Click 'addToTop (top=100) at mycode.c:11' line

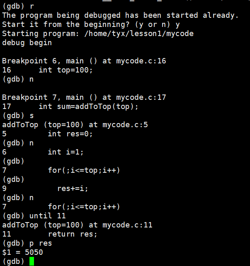[77, 225]
